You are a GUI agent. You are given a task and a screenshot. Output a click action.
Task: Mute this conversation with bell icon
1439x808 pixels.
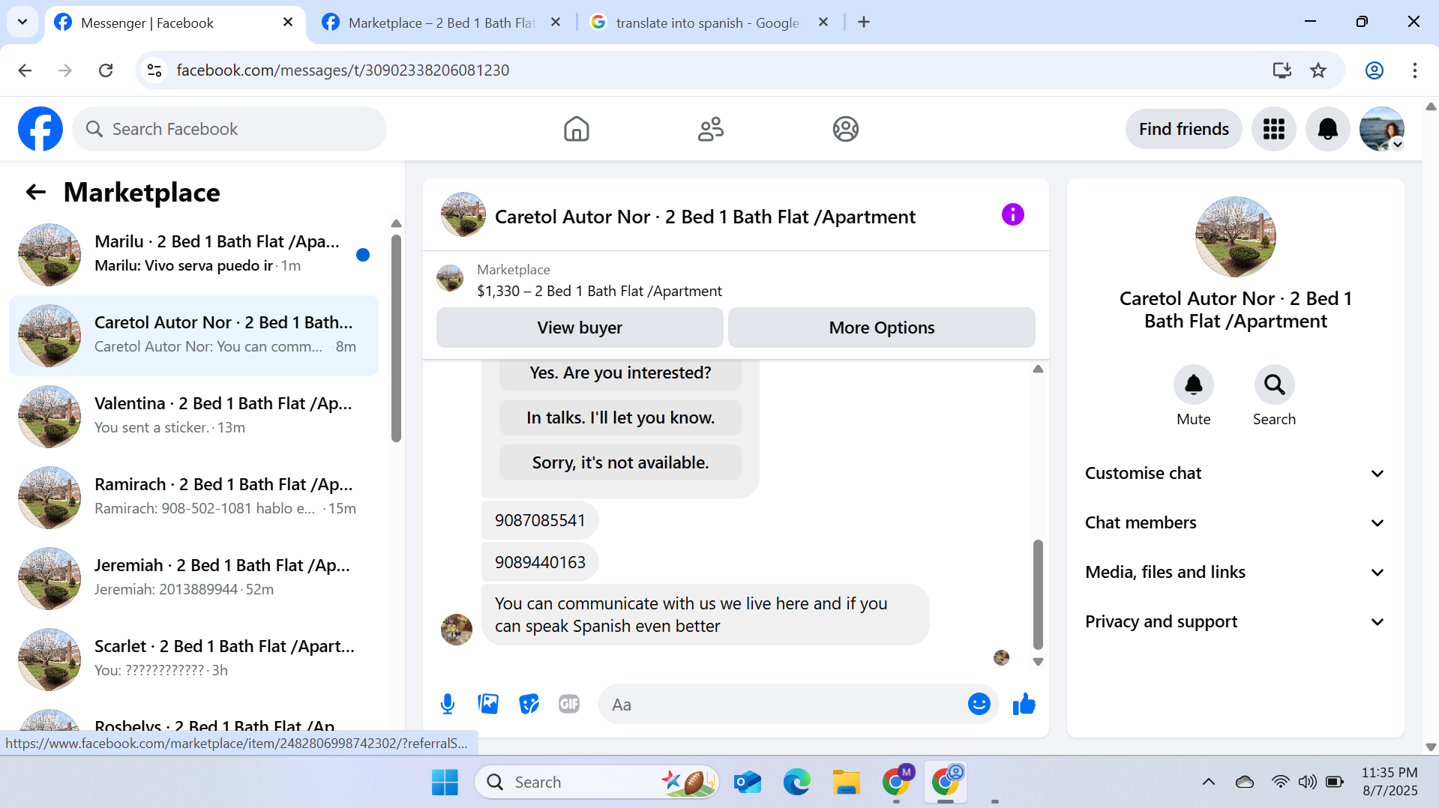point(1193,385)
